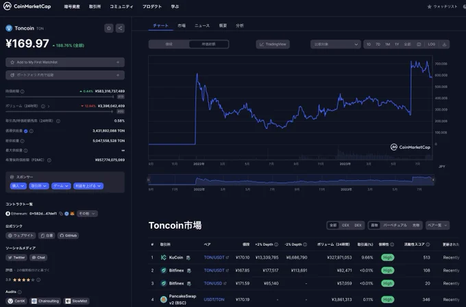Switch to the 分析 tab
Screen dimensions: 466x307
click(240, 25)
